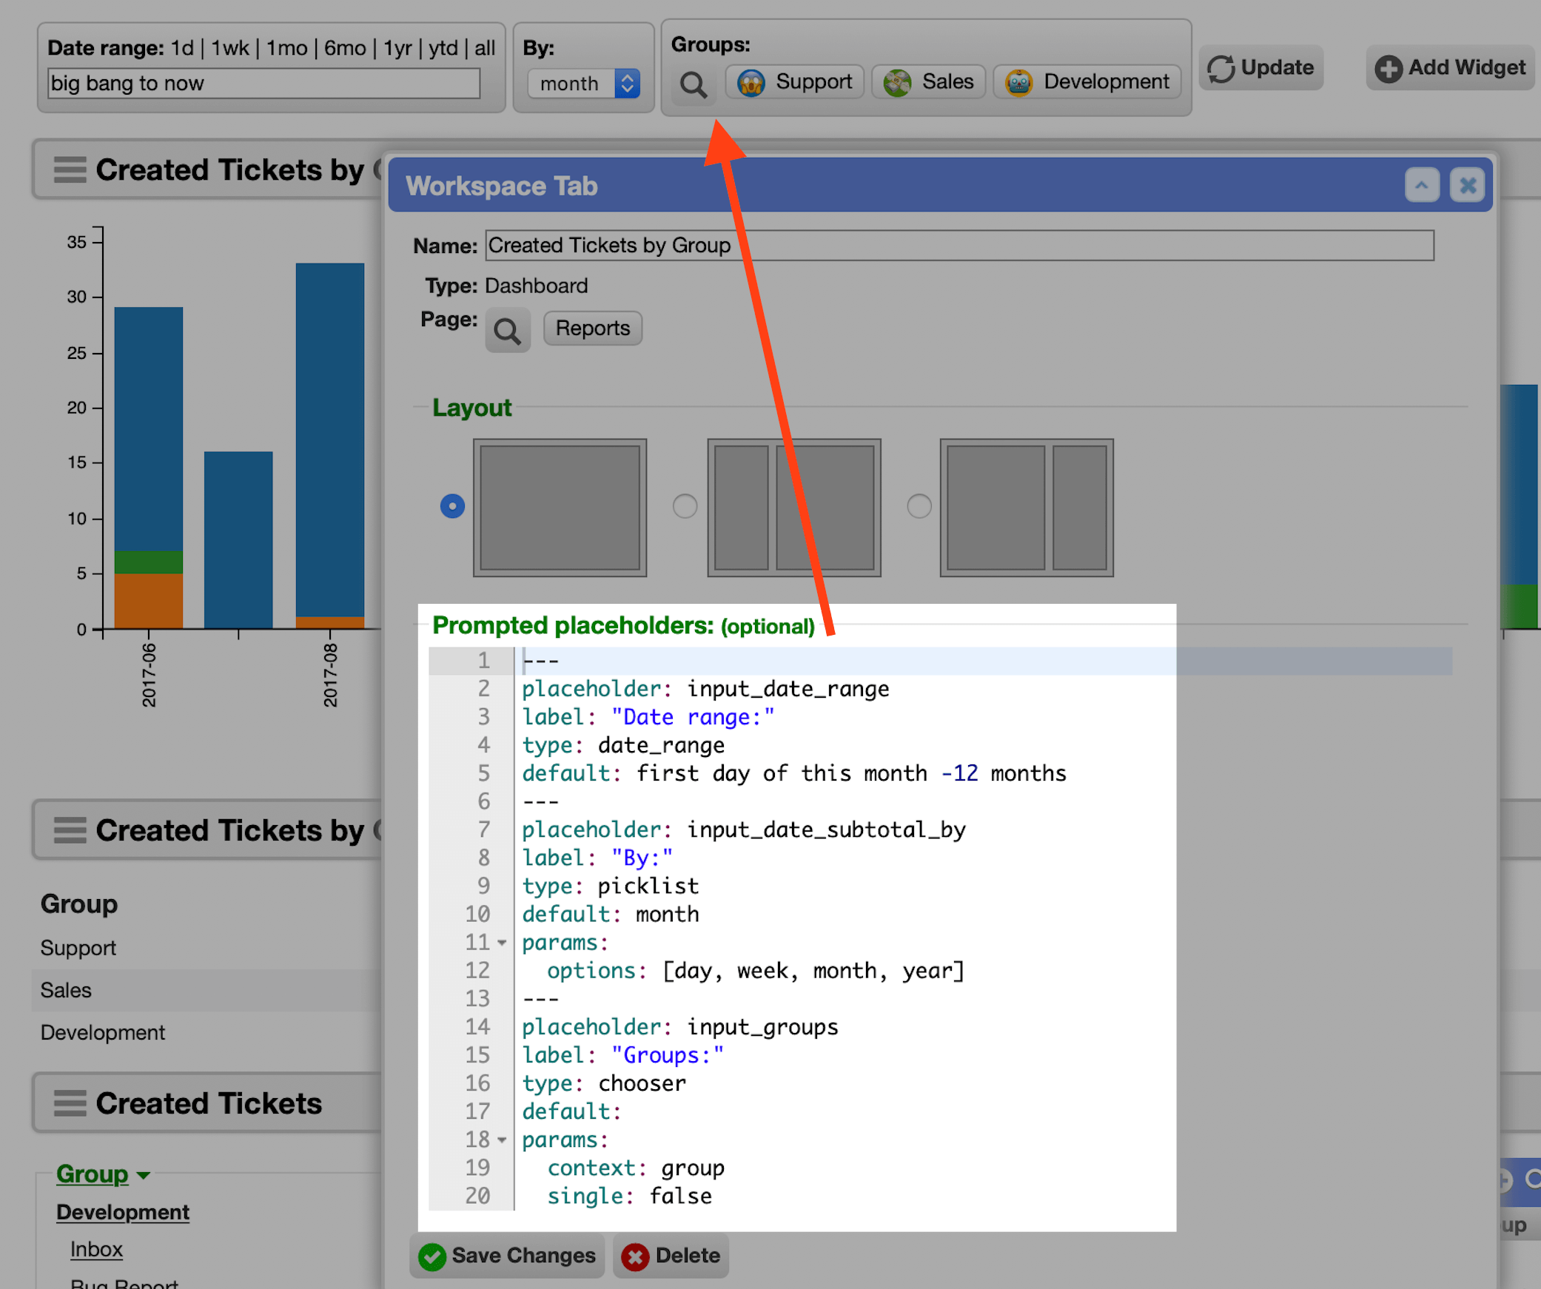Select the Support group chip
This screenshot has height=1289, width=1541.
795,82
